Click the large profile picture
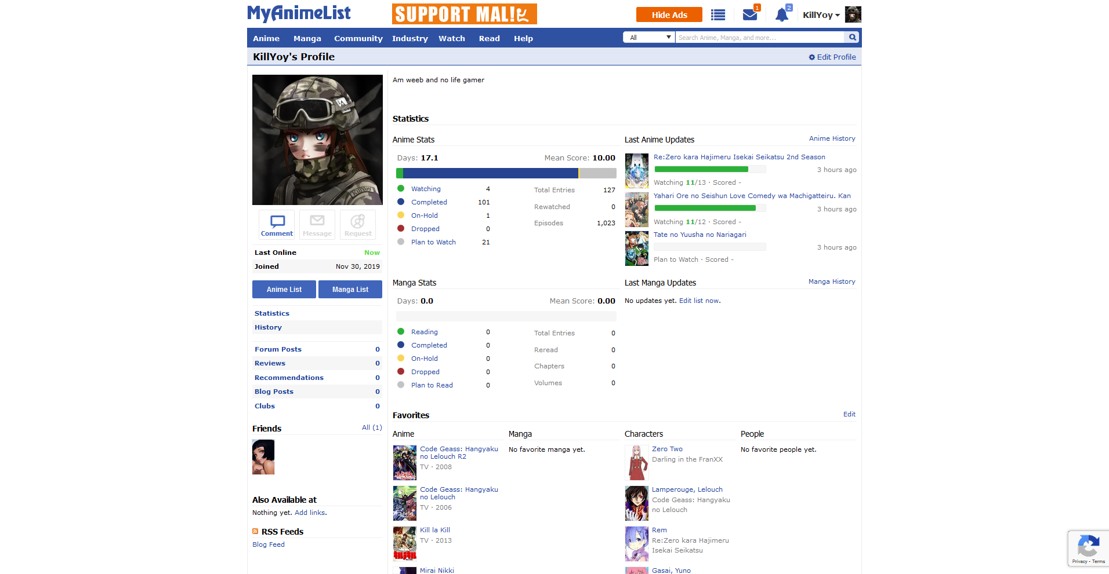The height and width of the screenshot is (574, 1109). (317, 140)
